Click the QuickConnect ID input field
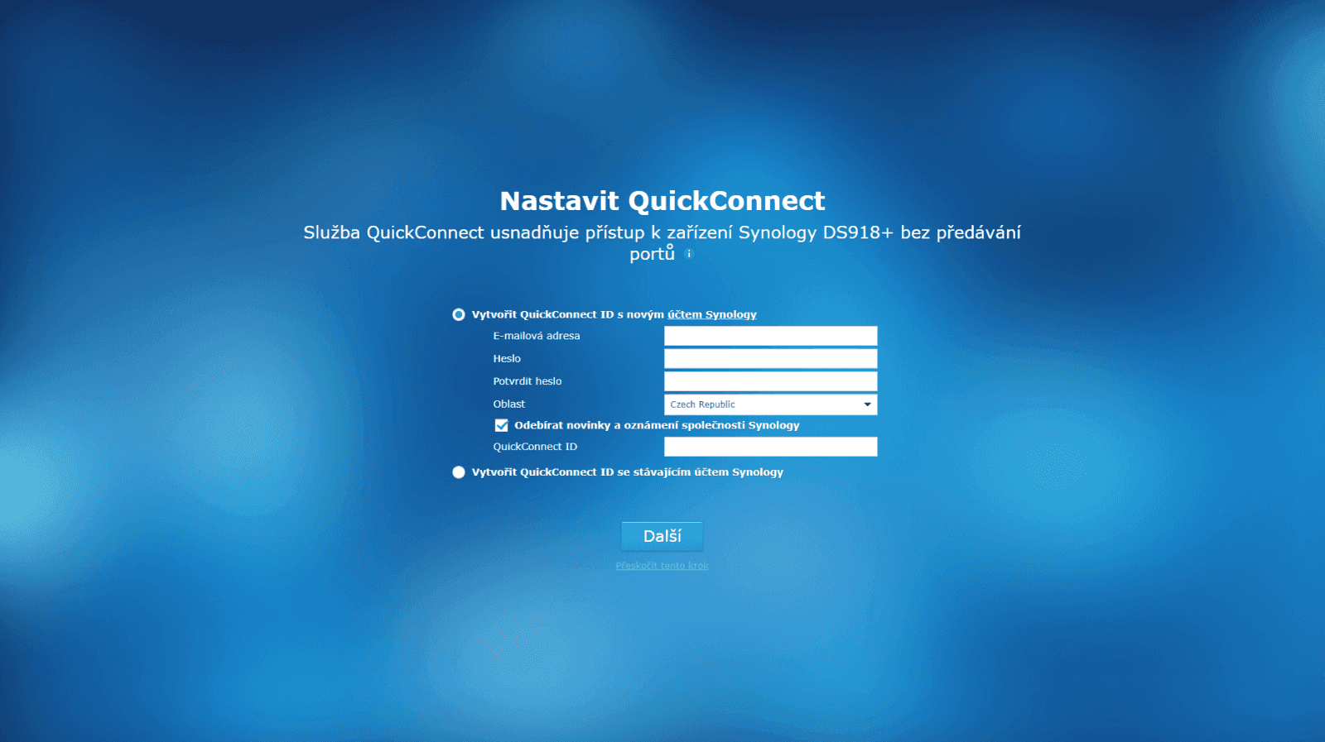Viewport: 1325px width, 742px height. click(770, 447)
